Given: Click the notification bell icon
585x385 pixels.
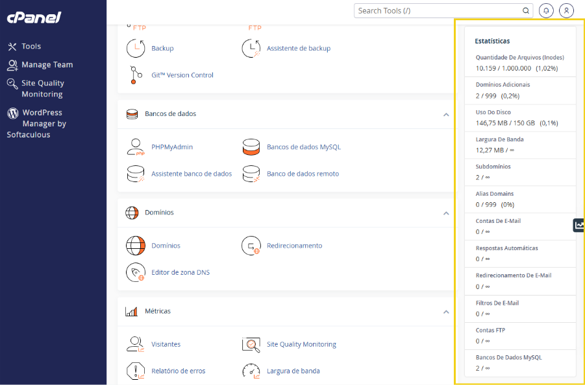Looking at the screenshot, I should pyautogui.click(x=545, y=10).
